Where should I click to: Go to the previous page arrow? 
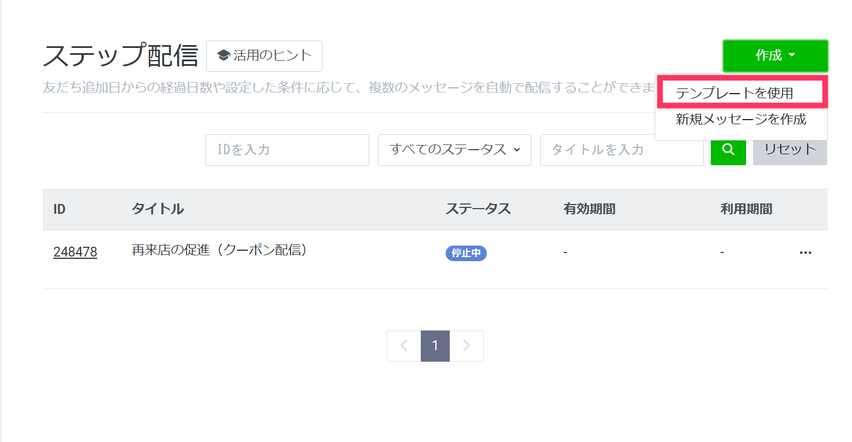404,346
